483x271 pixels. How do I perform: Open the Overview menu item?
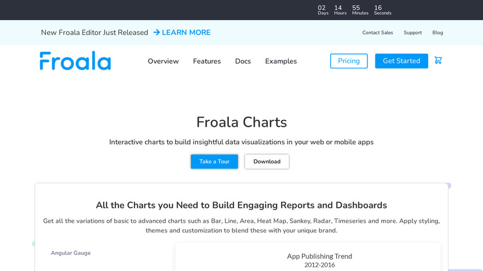coord(163,61)
